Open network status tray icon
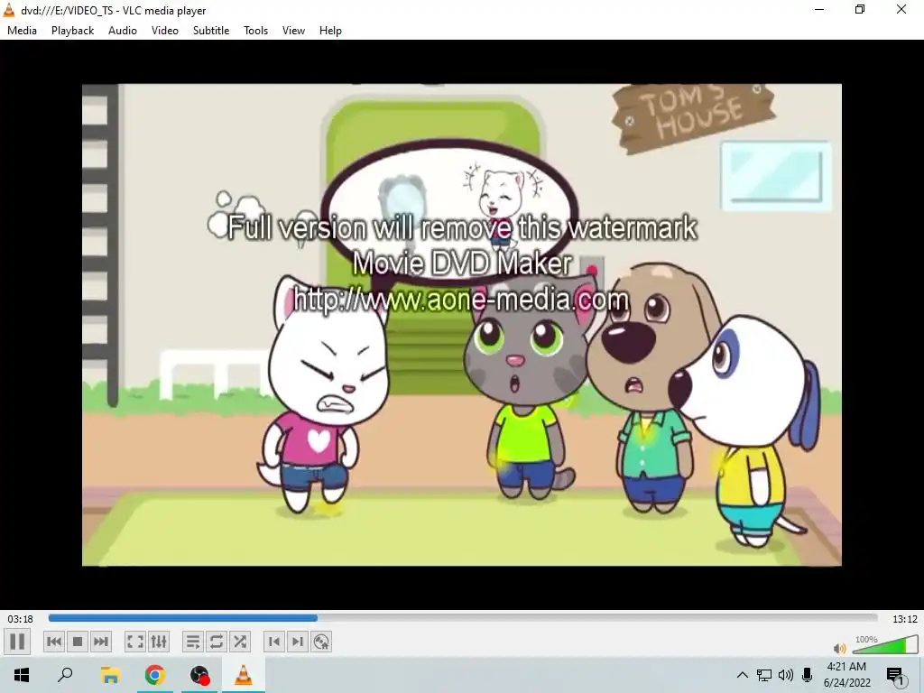The width and height of the screenshot is (924, 693). (x=764, y=675)
